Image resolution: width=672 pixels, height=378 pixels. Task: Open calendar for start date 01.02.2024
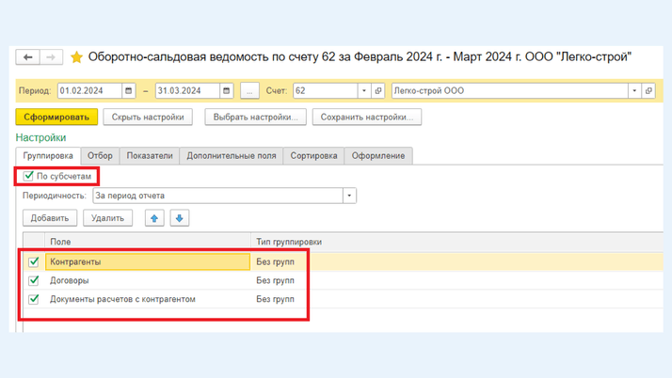click(x=128, y=91)
